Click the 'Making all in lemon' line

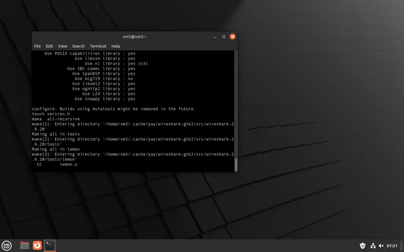coord(56,149)
